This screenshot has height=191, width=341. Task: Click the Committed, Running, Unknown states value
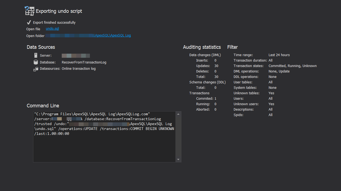(292, 66)
